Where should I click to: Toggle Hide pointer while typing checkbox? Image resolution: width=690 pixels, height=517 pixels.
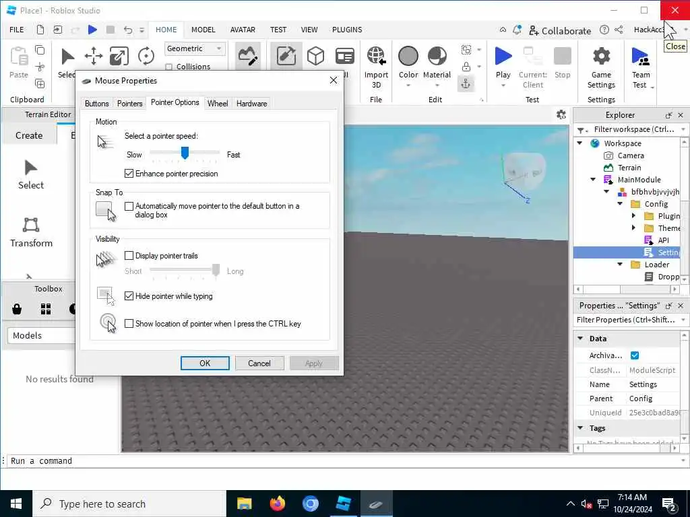pos(129,296)
